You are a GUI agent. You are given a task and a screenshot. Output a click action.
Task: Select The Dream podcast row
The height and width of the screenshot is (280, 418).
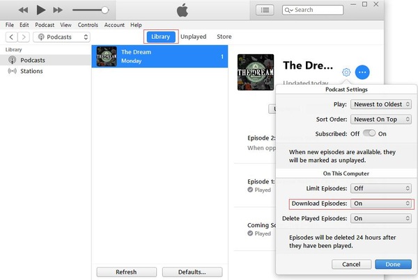coord(160,56)
